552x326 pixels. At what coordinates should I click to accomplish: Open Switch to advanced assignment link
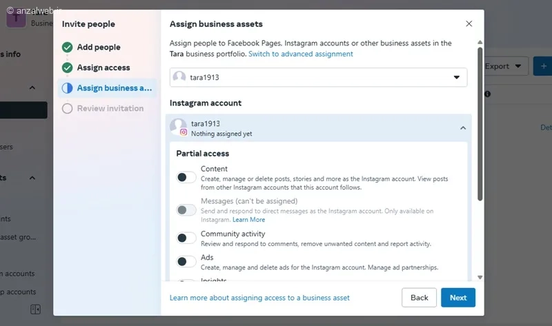click(301, 54)
